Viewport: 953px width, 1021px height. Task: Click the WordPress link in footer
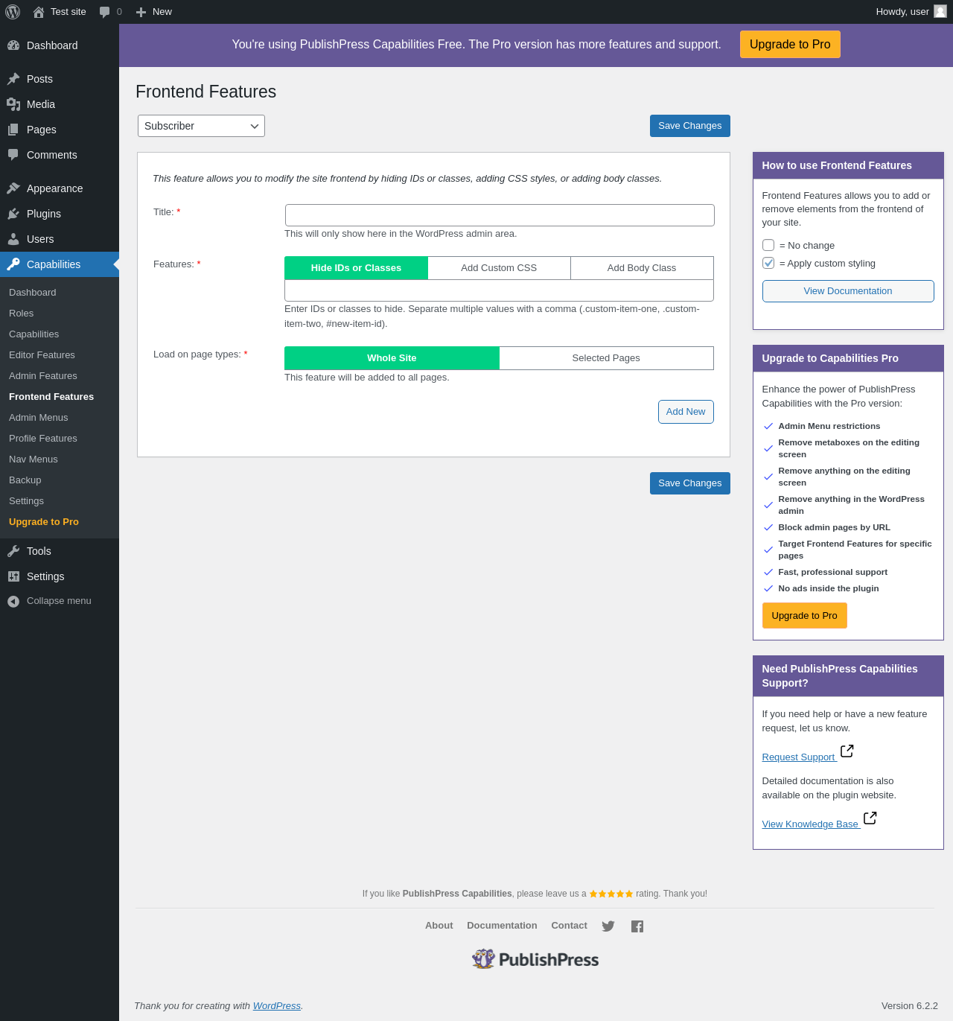(277, 1006)
